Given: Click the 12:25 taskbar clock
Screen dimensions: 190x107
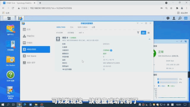Looking at the screenshot, I should (178, 105).
